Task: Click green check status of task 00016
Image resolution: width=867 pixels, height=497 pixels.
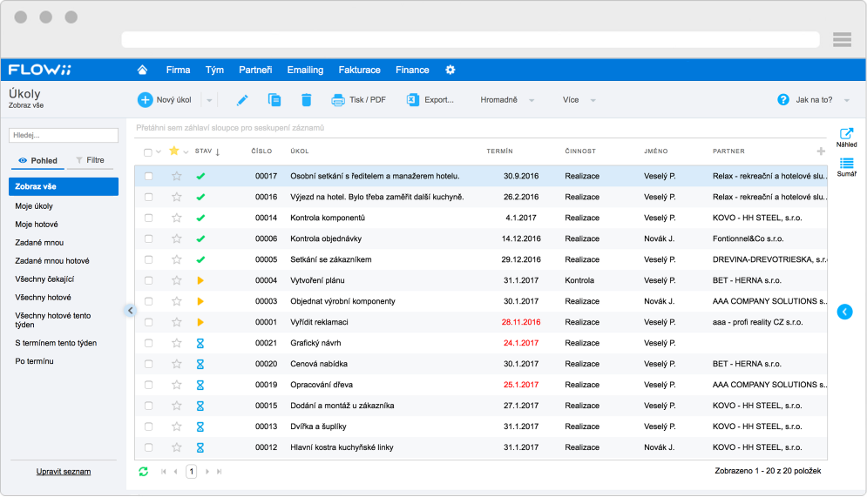Action: [x=200, y=197]
